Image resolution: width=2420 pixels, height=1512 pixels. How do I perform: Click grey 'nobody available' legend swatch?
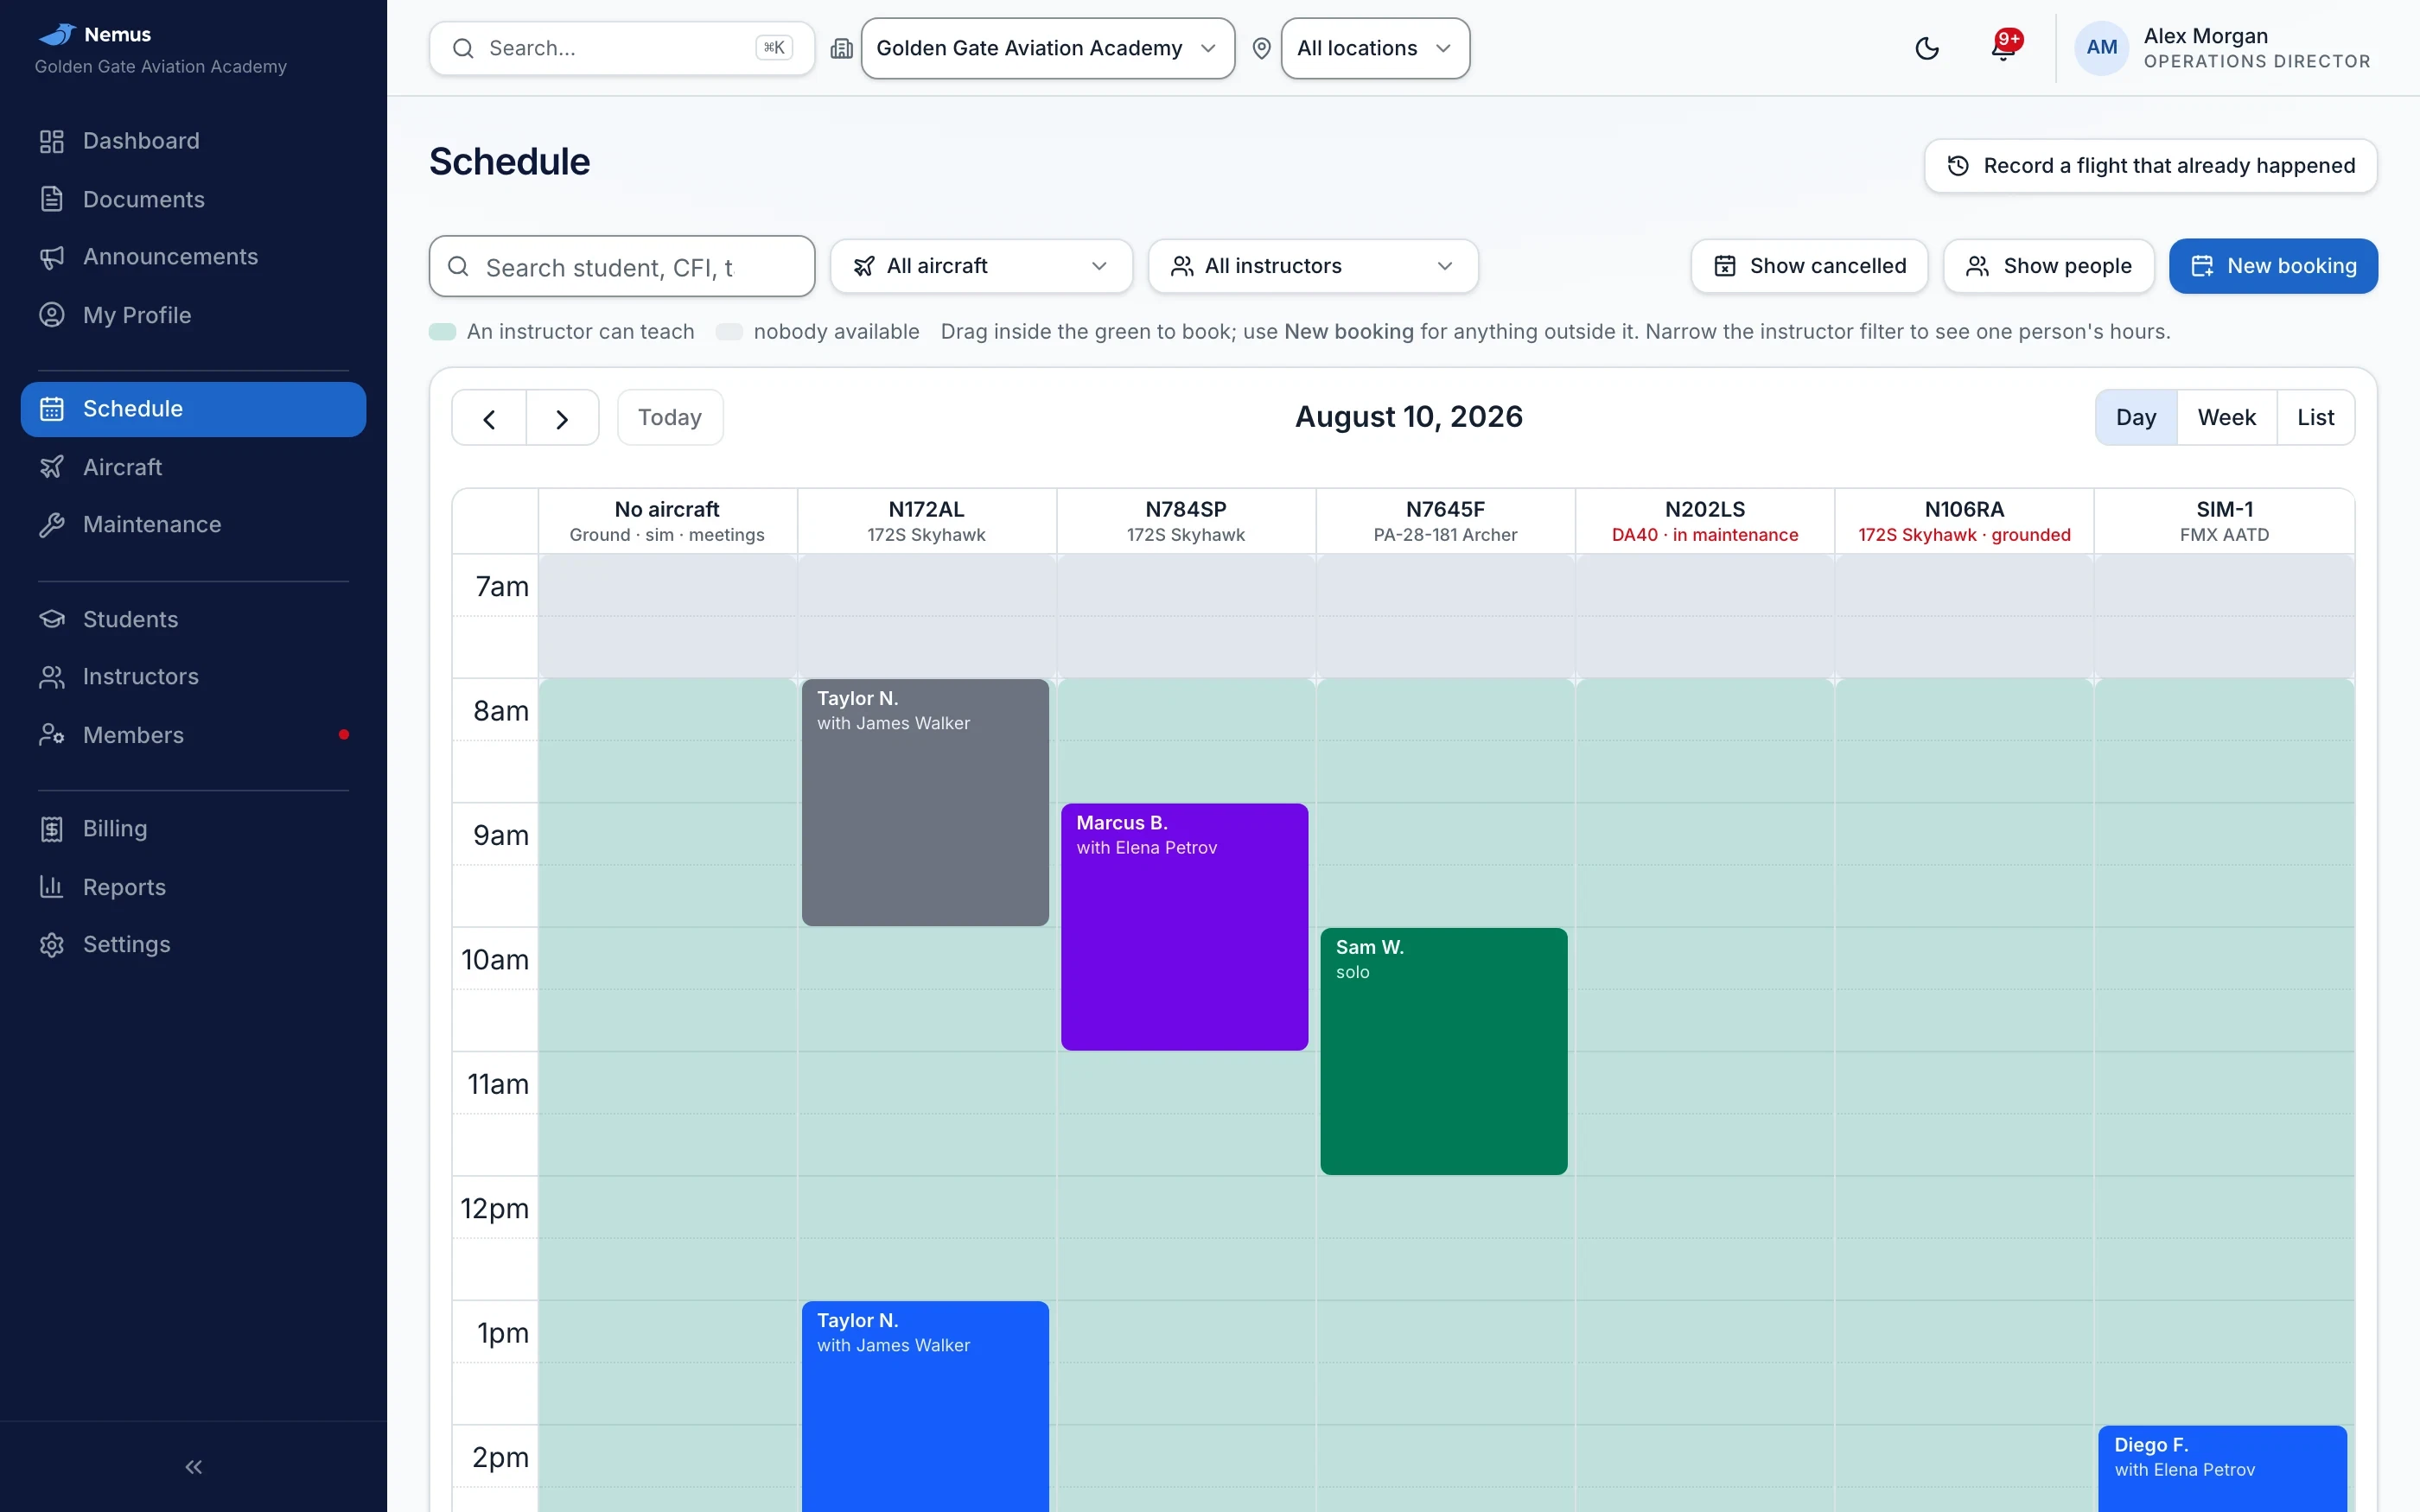pyautogui.click(x=729, y=332)
